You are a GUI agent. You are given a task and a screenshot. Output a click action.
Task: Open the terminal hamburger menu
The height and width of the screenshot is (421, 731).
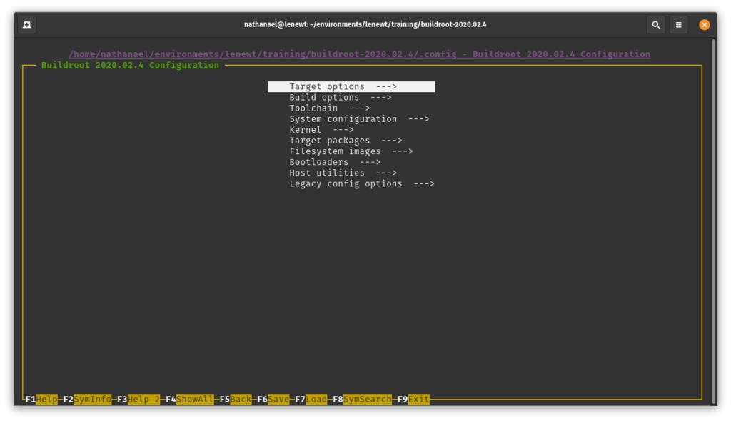pyautogui.click(x=678, y=24)
